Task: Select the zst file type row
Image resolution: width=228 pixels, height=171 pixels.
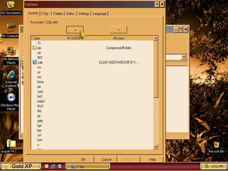Action: coord(92,135)
